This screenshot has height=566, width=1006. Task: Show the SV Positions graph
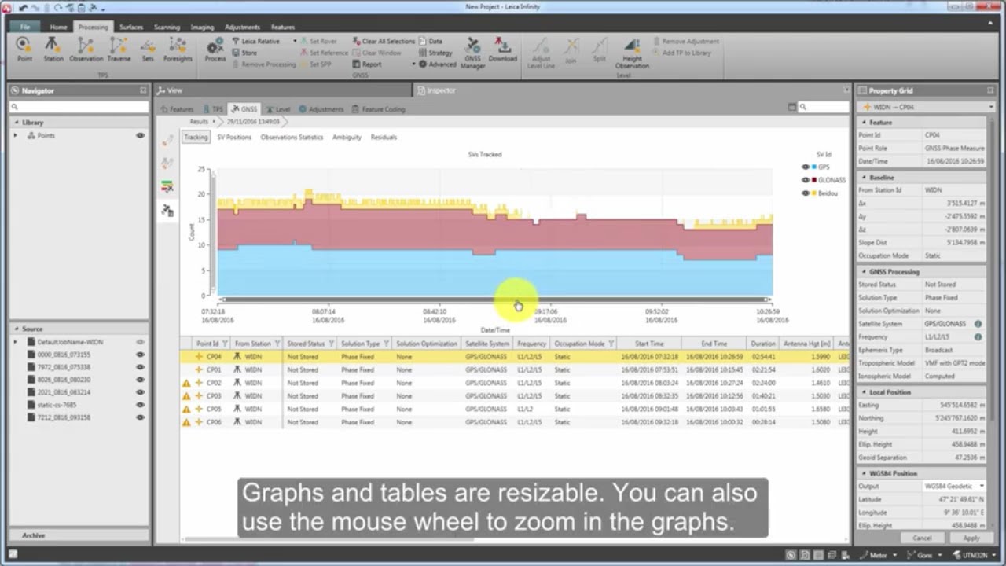point(234,137)
